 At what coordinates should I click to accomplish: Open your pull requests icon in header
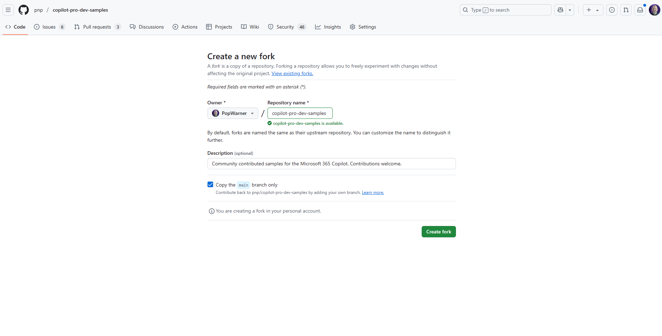coord(626,10)
